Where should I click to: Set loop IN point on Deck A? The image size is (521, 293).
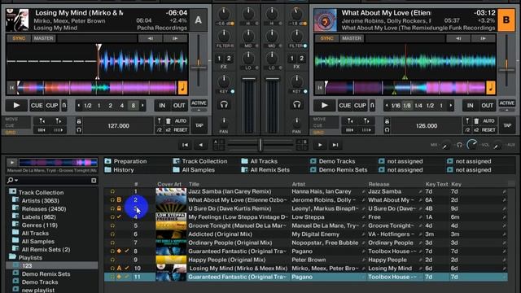(x=162, y=106)
